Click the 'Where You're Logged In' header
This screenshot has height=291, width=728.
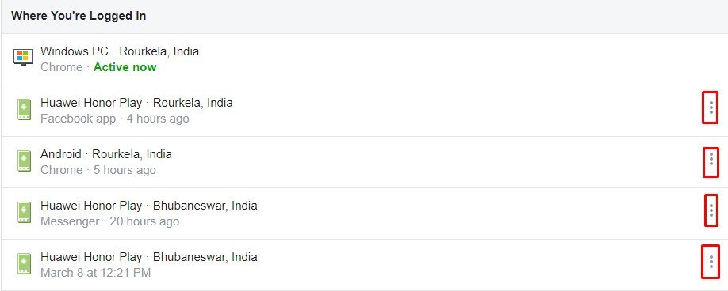[79, 16]
